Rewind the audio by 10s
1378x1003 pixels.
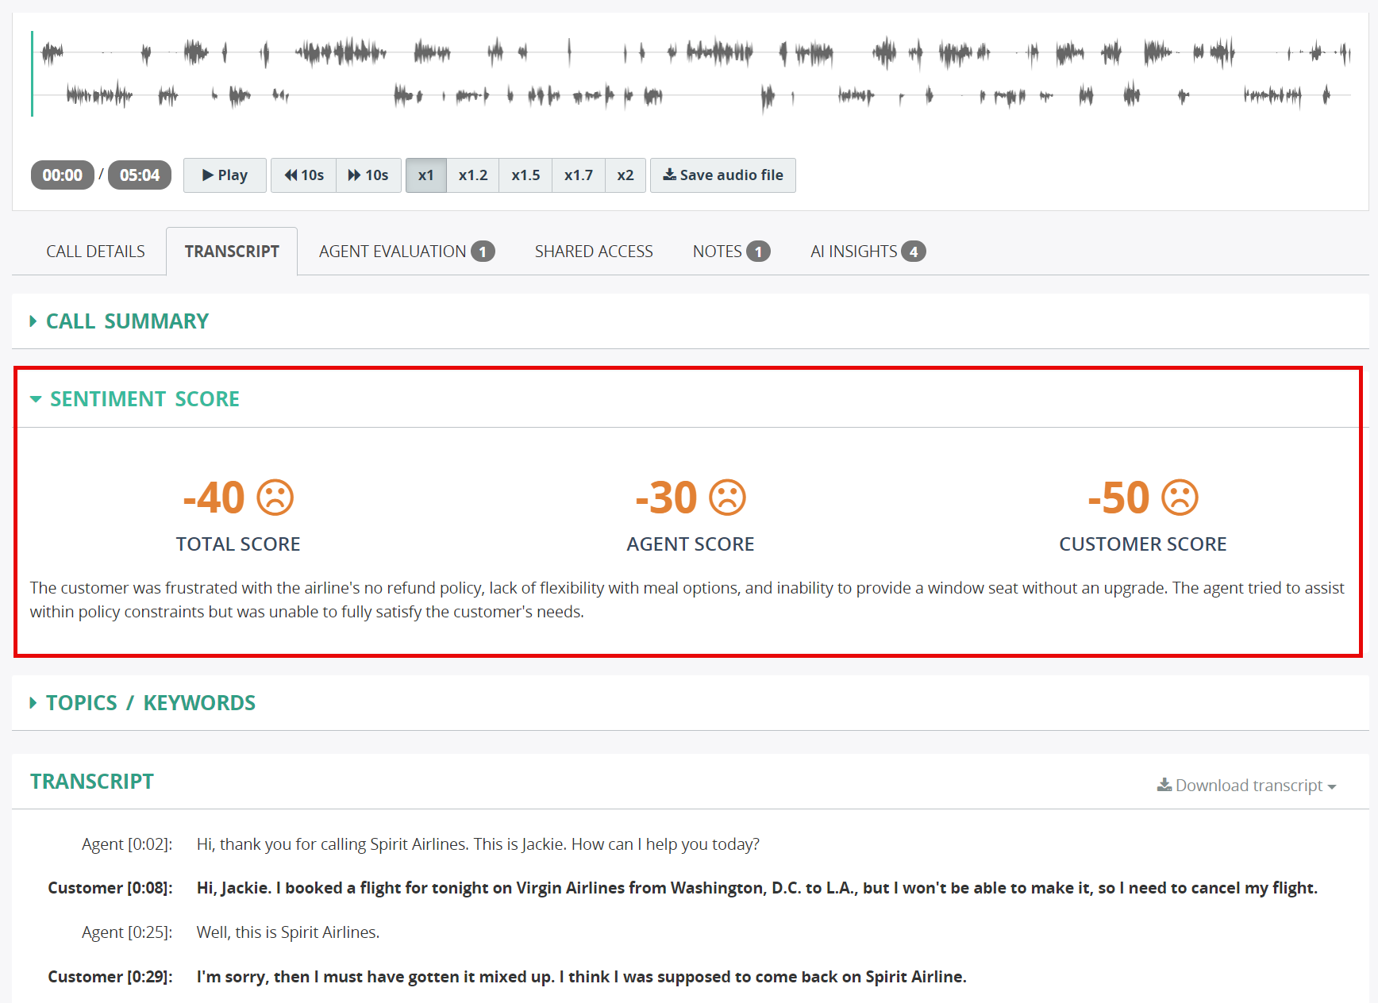pyautogui.click(x=304, y=175)
